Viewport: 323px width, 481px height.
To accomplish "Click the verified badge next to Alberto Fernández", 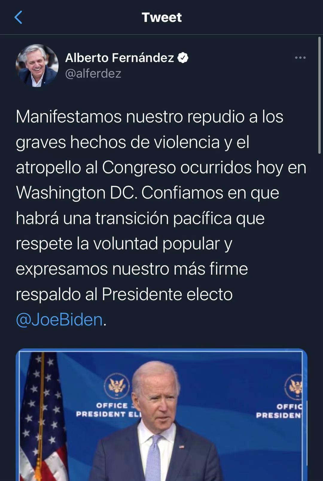I will (x=183, y=58).
